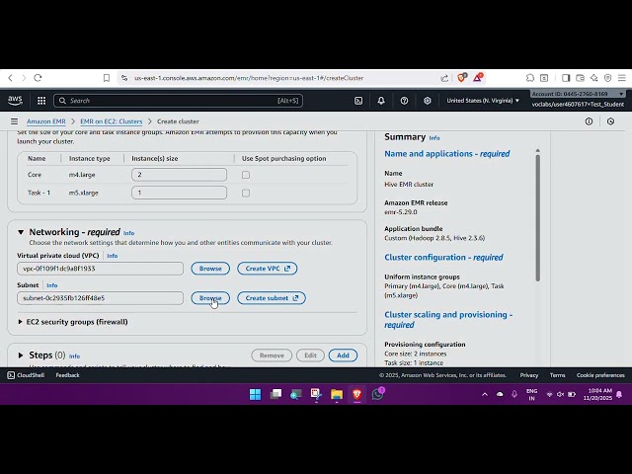Open the Privacy footer link
Screen dimensions: 632x474
tap(529, 375)
